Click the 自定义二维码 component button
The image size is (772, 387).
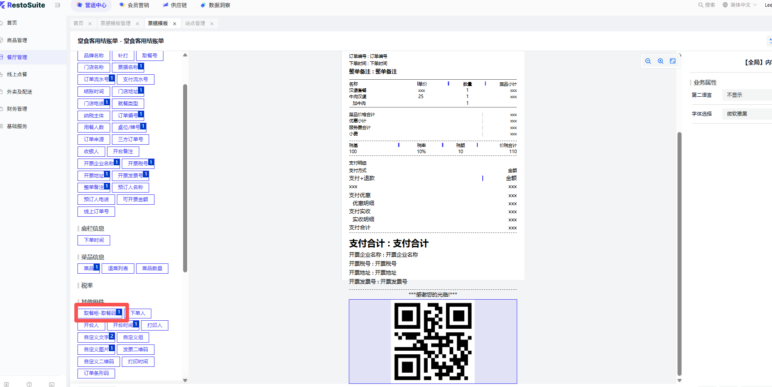(99, 361)
